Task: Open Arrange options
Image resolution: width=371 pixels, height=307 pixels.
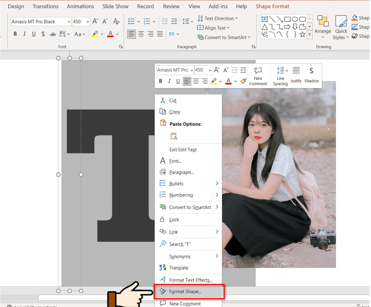Action: point(323,27)
